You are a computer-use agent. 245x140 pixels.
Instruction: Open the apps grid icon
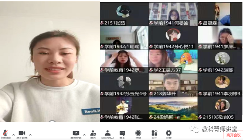[x=154, y=133]
